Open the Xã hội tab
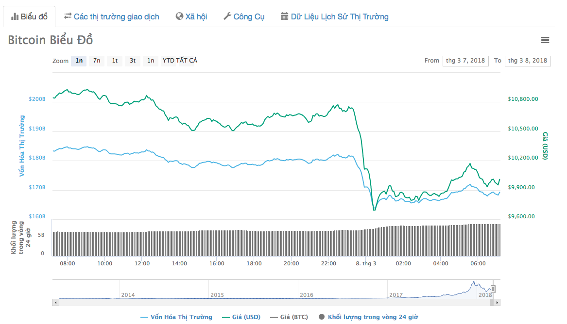The height and width of the screenshot is (324, 567). 191,16
